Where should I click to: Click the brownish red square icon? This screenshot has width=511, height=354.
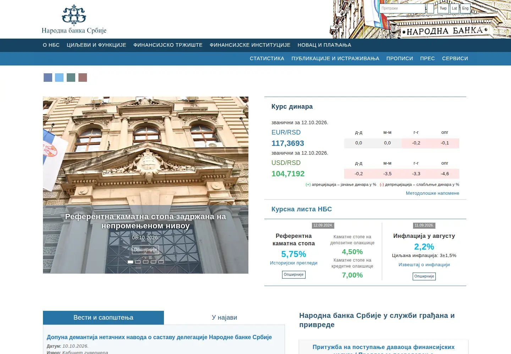click(83, 78)
